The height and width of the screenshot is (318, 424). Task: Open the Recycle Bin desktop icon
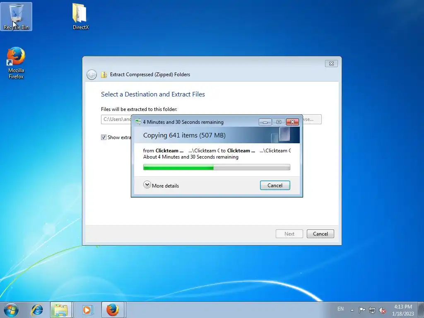(x=16, y=17)
